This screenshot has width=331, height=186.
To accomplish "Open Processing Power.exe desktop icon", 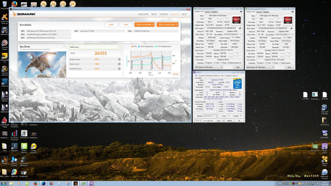I will point(14,135).
